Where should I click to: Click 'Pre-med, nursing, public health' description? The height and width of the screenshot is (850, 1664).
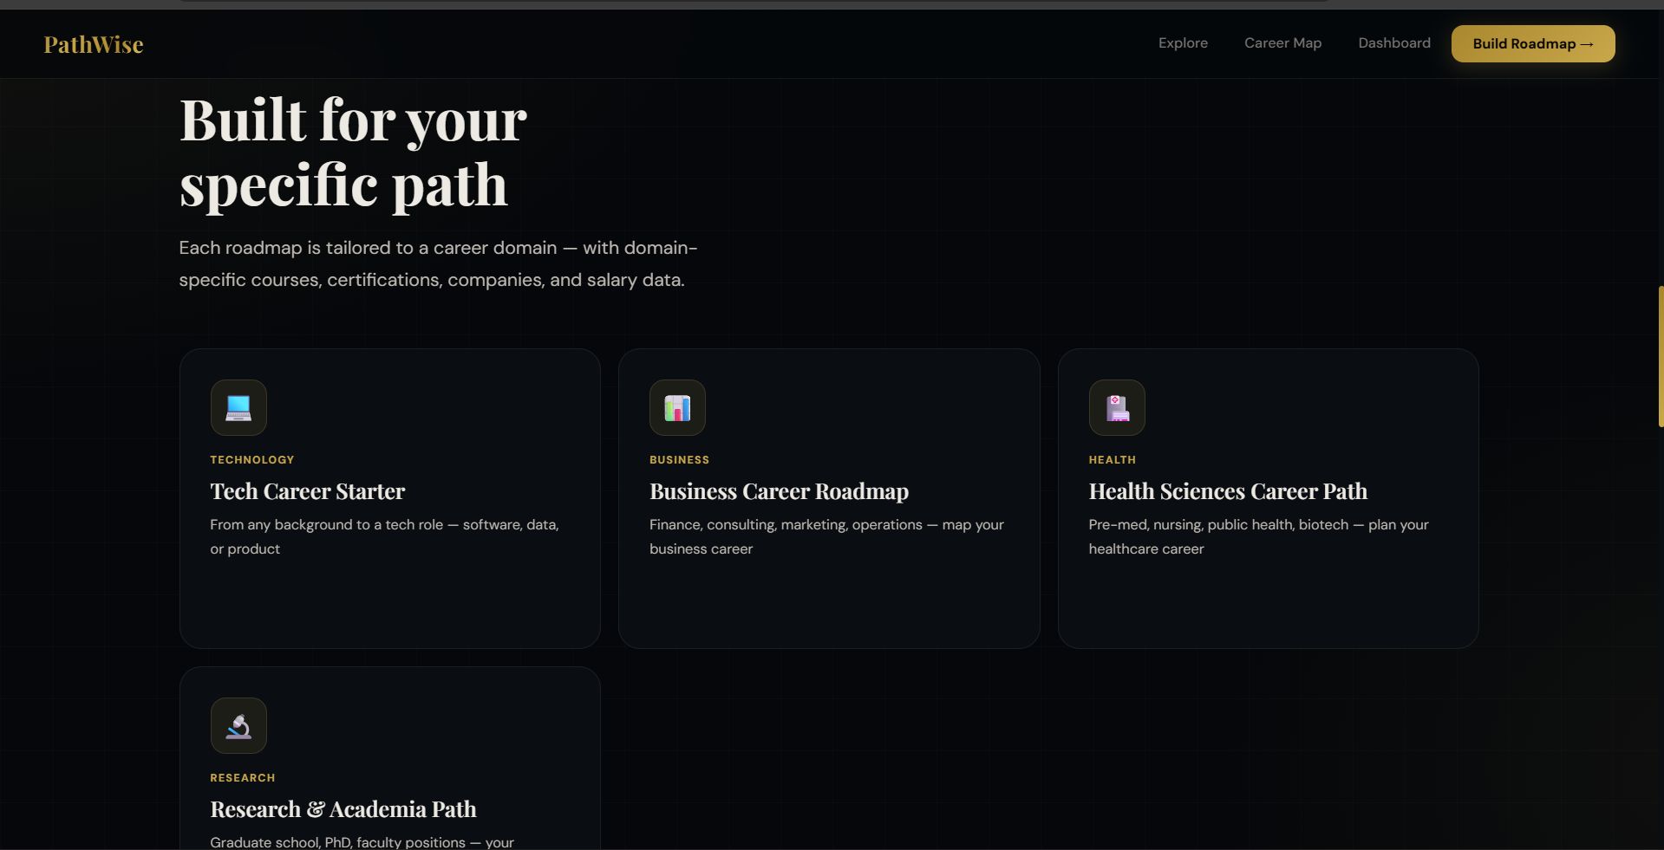[x=1258, y=536]
